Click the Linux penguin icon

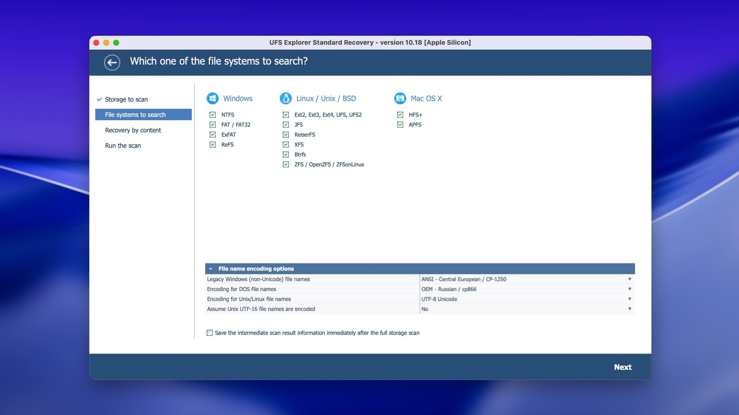[x=285, y=99]
